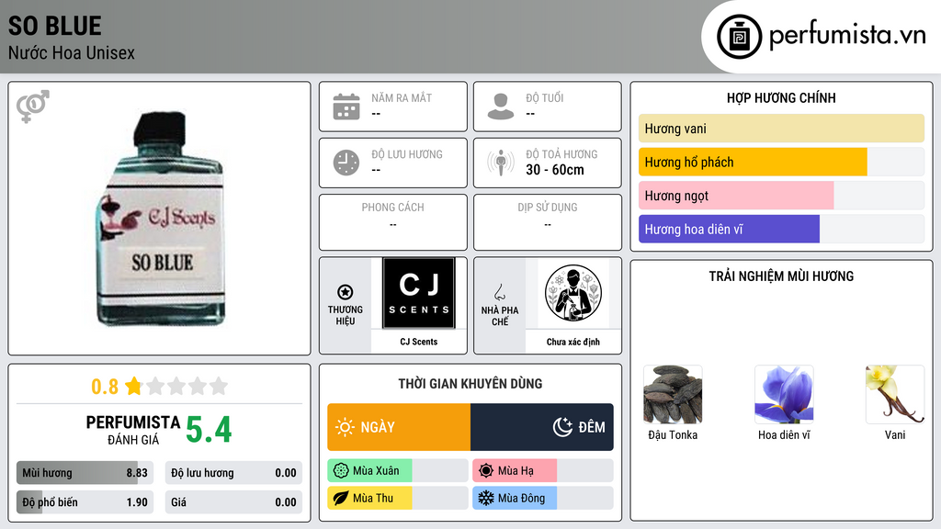
Task: Click the sun icon in the Ngày bar
Action: point(345,427)
